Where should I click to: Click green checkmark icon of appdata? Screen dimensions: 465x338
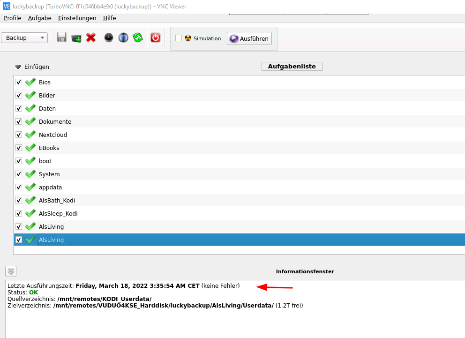click(x=30, y=187)
